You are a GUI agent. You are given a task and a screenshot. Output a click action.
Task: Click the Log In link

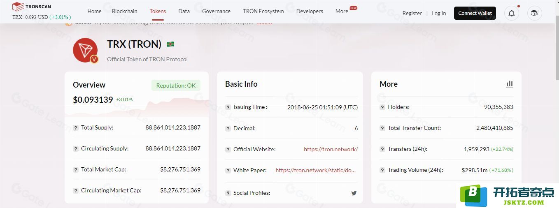pyautogui.click(x=439, y=13)
